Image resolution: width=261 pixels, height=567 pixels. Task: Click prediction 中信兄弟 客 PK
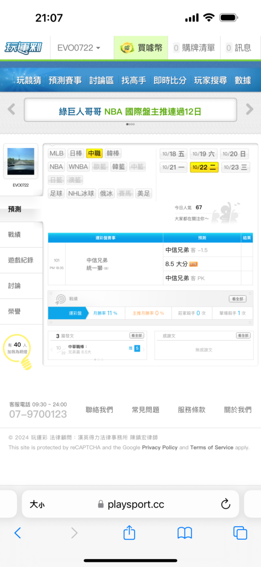(185, 278)
